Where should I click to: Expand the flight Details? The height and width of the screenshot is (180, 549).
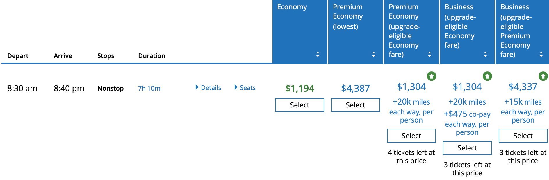click(208, 88)
